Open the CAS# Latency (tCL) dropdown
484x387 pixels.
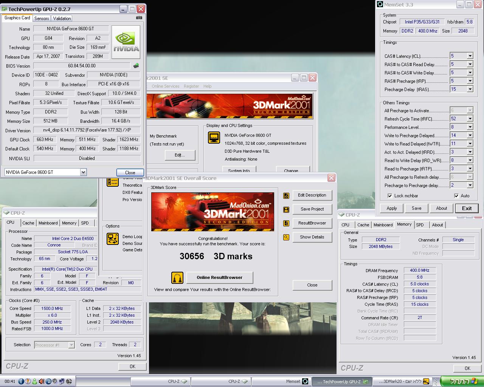click(470, 56)
